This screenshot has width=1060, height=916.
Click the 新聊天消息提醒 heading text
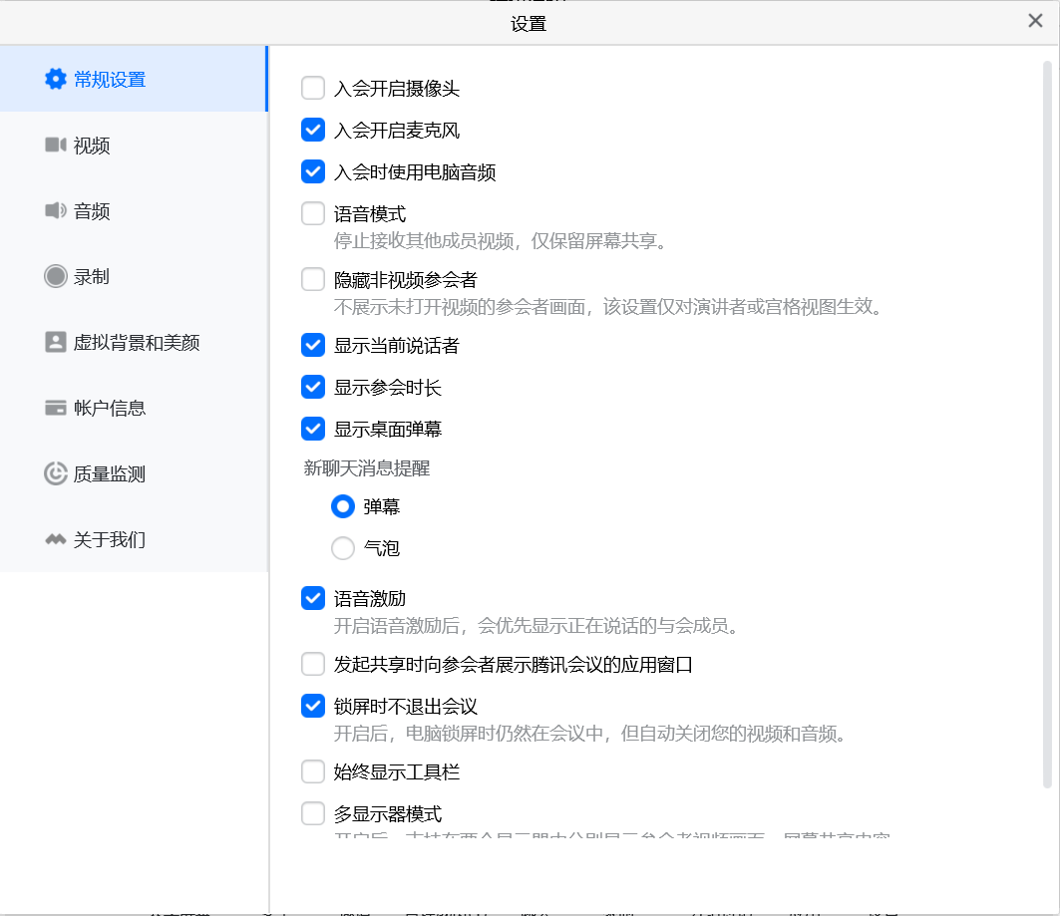(367, 468)
